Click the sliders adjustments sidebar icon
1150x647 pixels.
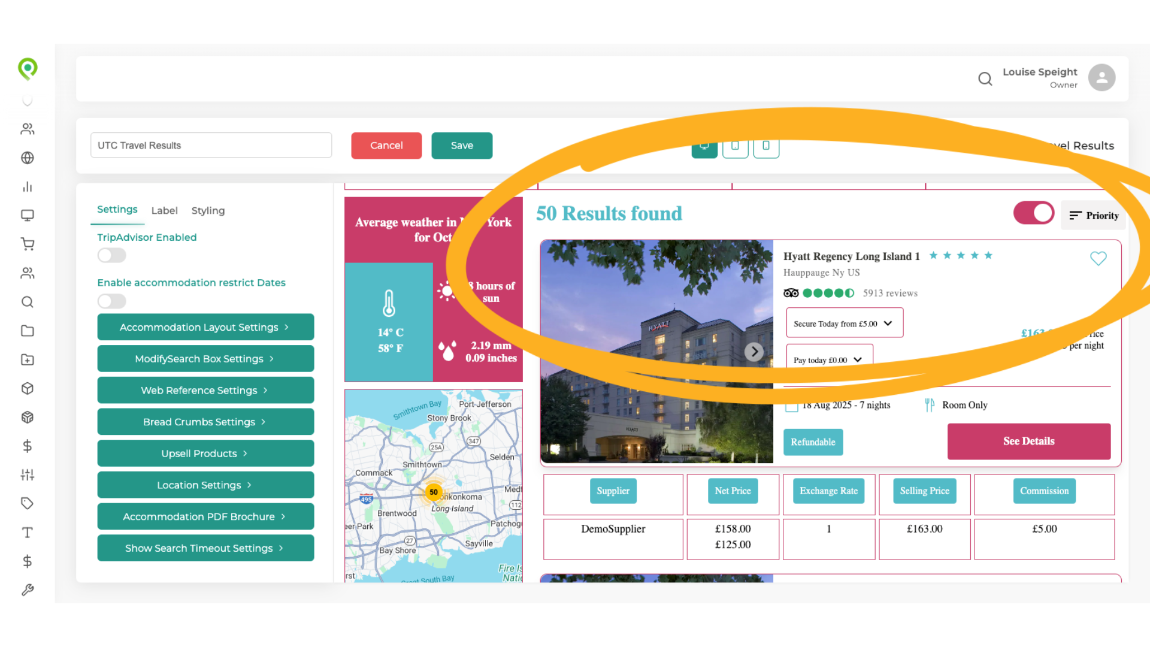[x=28, y=475]
